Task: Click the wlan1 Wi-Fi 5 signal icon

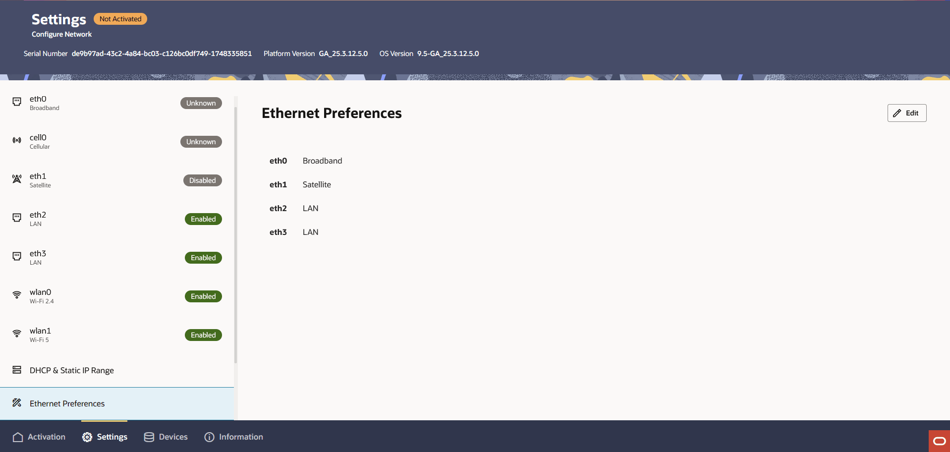Action: tap(16, 333)
